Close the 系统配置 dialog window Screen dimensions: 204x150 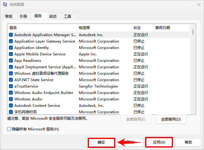pyautogui.click(x=199, y=5)
